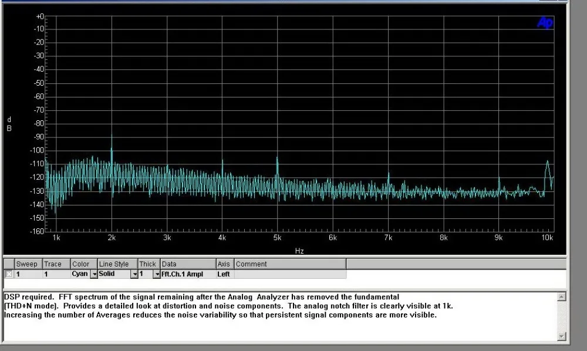Toggle the trace visibility checkbox for sweep 1

(x=9, y=274)
